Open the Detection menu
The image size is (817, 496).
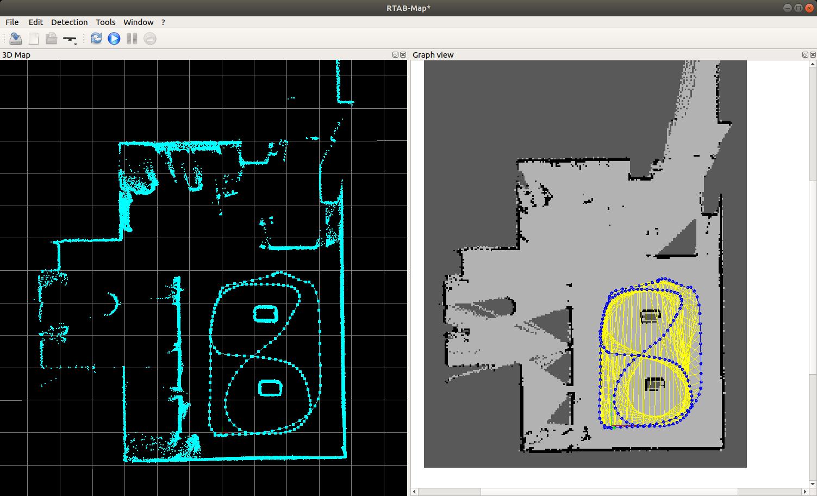click(x=69, y=22)
